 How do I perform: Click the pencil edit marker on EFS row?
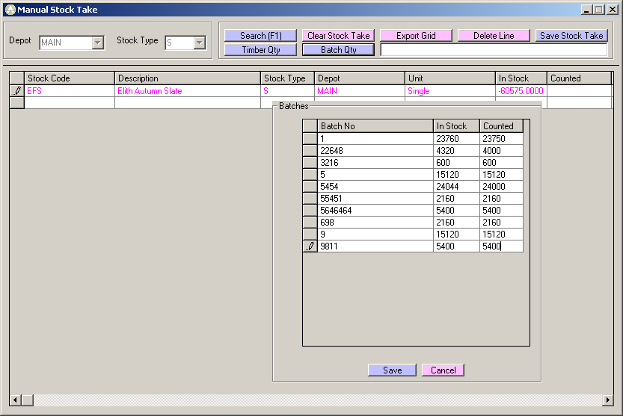click(x=17, y=91)
